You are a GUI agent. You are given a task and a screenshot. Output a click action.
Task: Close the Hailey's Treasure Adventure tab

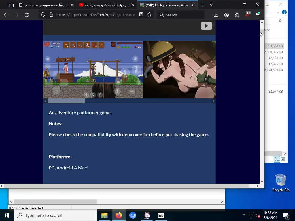(193, 5)
